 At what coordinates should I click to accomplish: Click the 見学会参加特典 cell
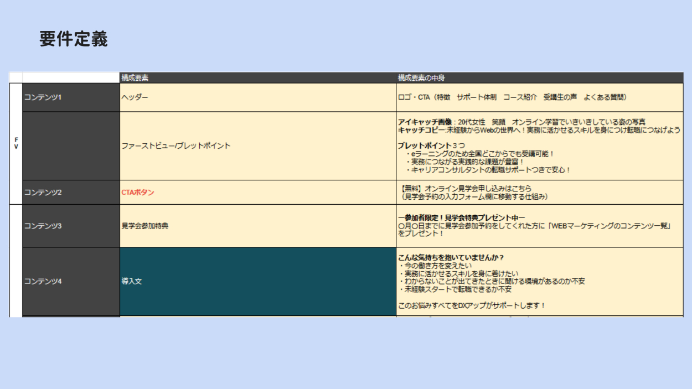(x=145, y=226)
